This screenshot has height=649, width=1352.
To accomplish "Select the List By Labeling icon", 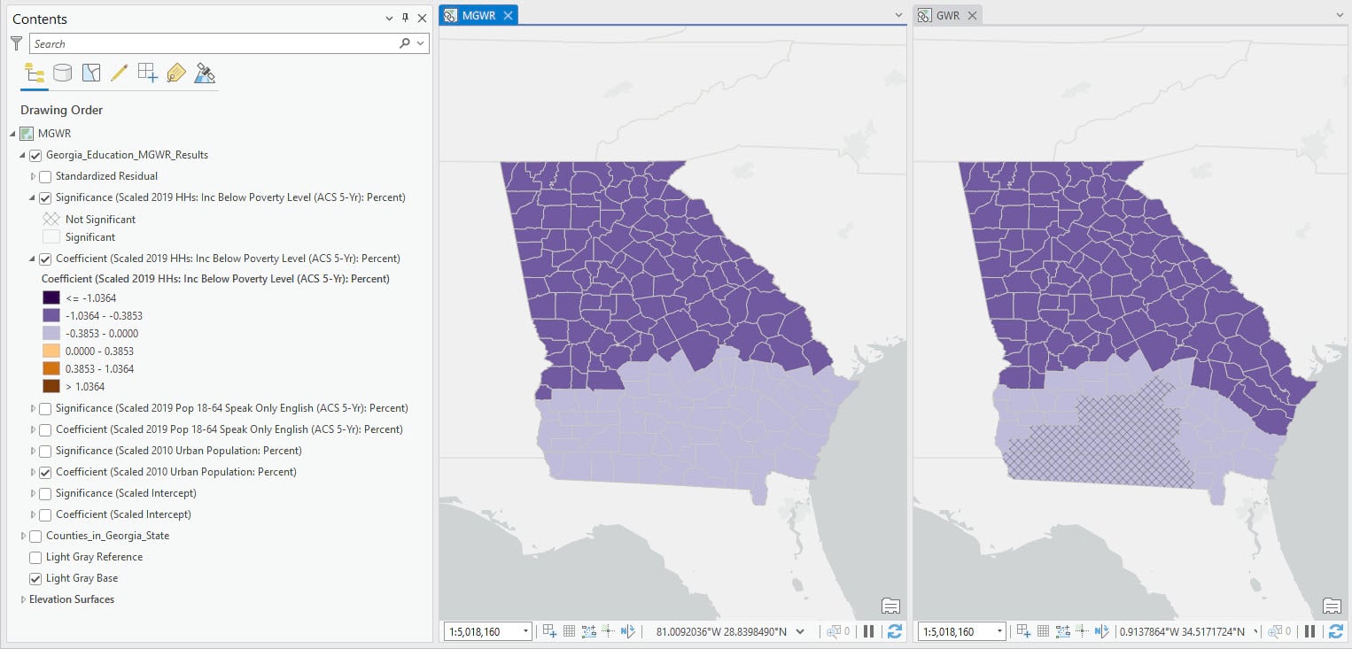I will tap(175, 73).
